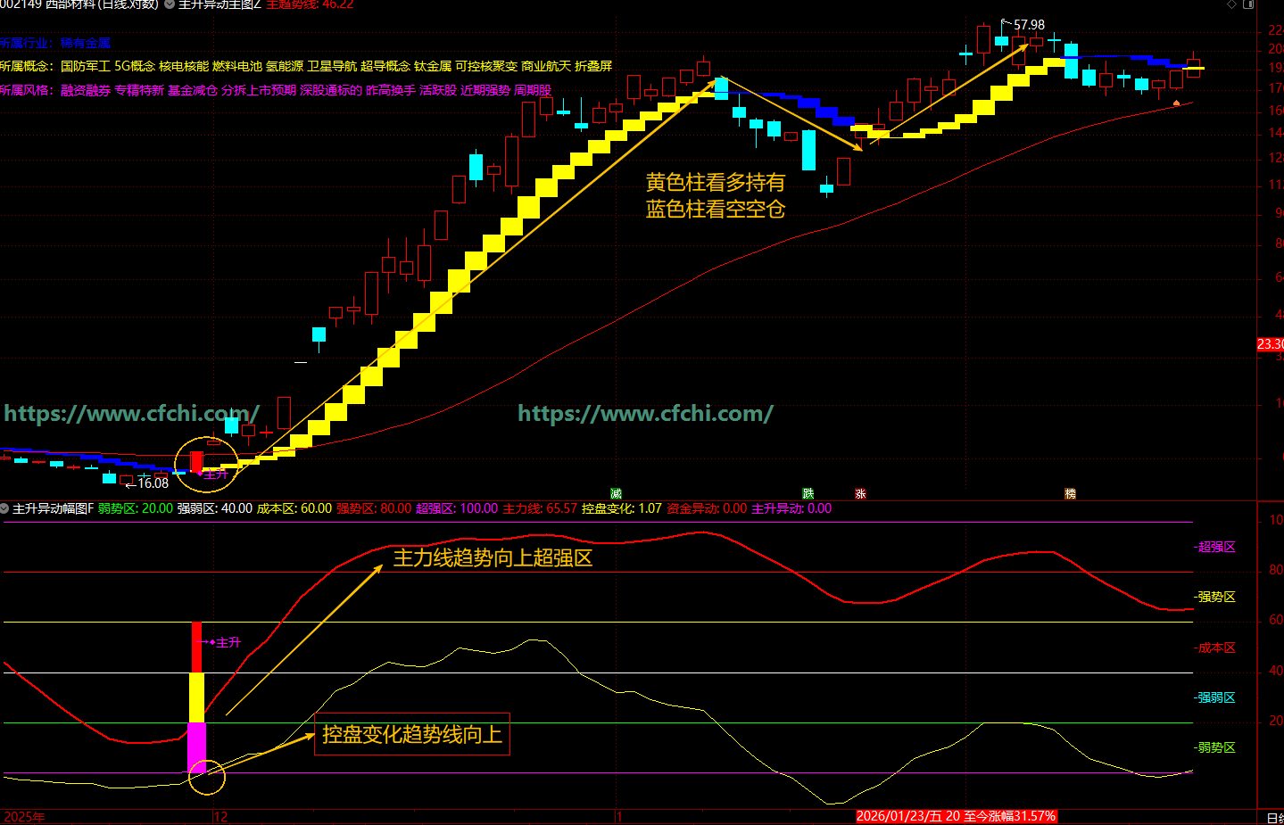Click the green 减 info marker
1284x825 pixels.
(616, 493)
